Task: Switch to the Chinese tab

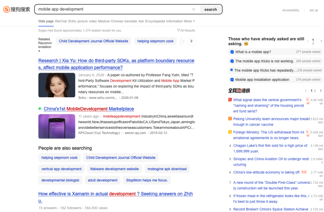Action: [x=117, y=21]
